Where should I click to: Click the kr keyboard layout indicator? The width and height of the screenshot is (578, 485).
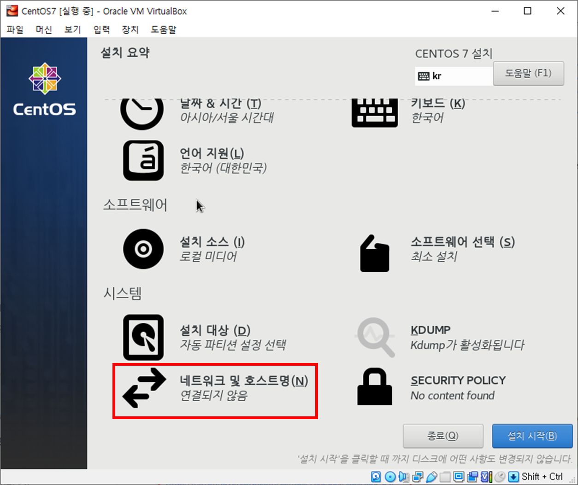click(454, 76)
